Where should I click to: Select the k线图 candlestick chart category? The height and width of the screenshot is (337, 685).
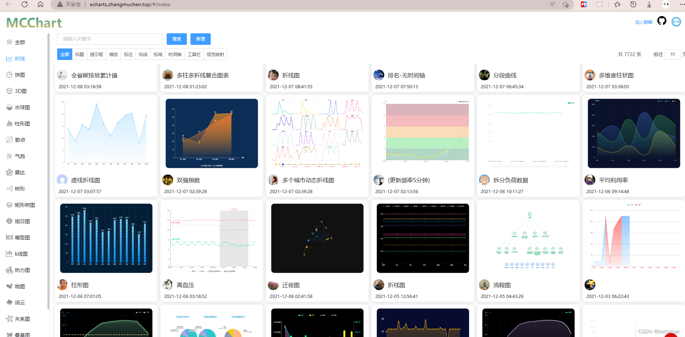(x=21, y=253)
